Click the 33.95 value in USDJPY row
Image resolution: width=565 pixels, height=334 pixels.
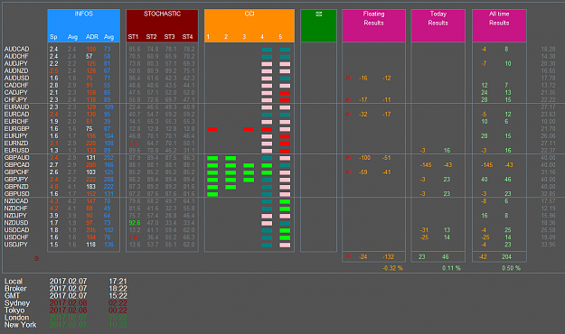(548, 245)
